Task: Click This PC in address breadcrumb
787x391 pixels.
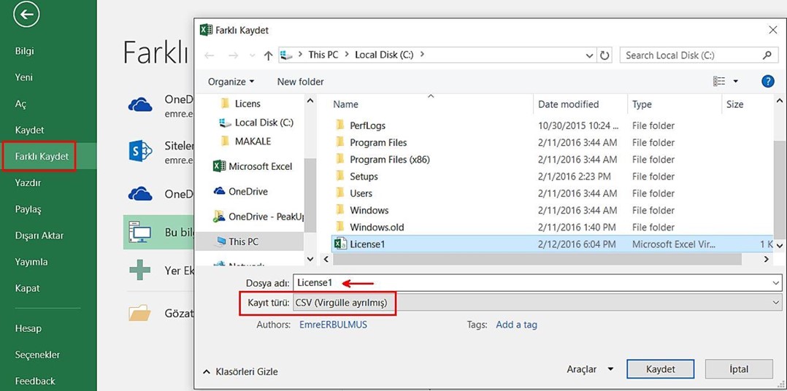Action: click(x=323, y=55)
